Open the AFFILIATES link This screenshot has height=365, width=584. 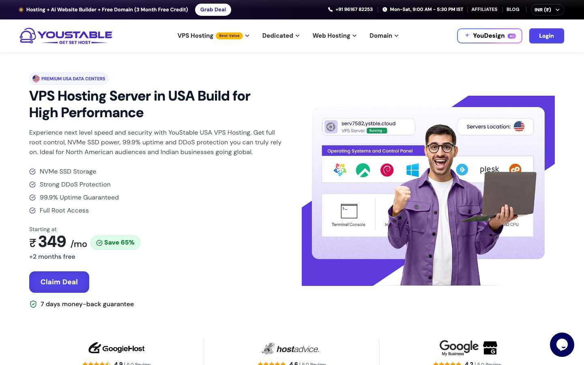[484, 9]
